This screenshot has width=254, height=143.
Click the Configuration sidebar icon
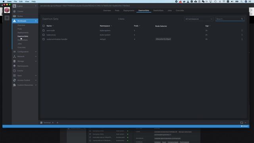tap(14, 52)
